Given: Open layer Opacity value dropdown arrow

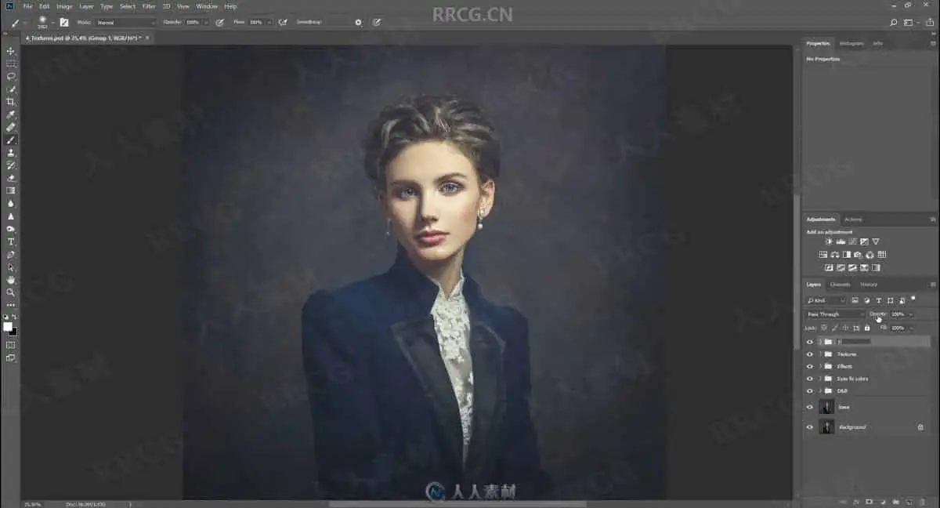Looking at the screenshot, I should (910, 314).
